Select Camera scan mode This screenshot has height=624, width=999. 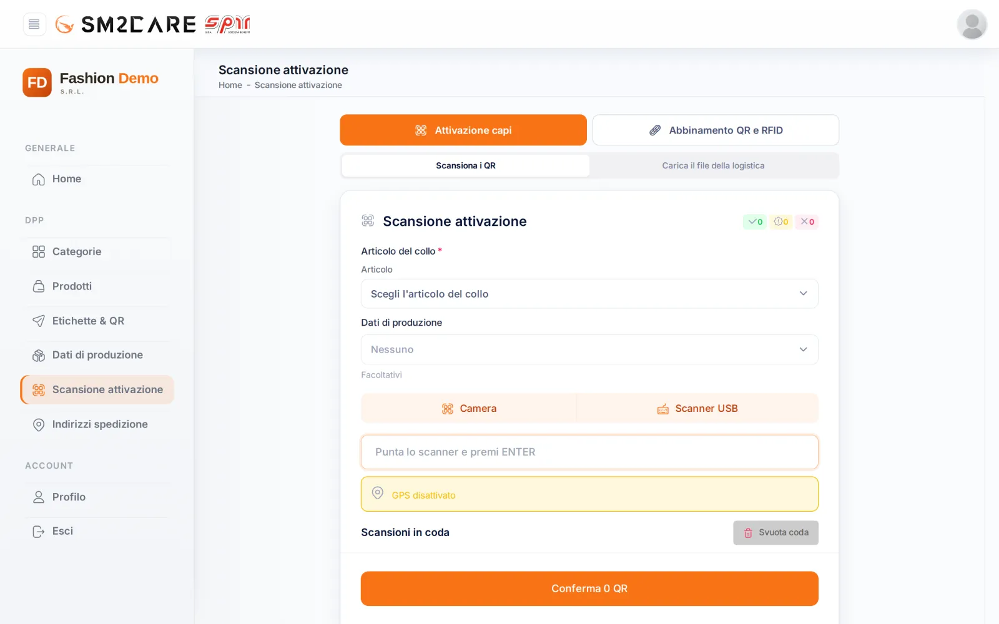(469, 409)
